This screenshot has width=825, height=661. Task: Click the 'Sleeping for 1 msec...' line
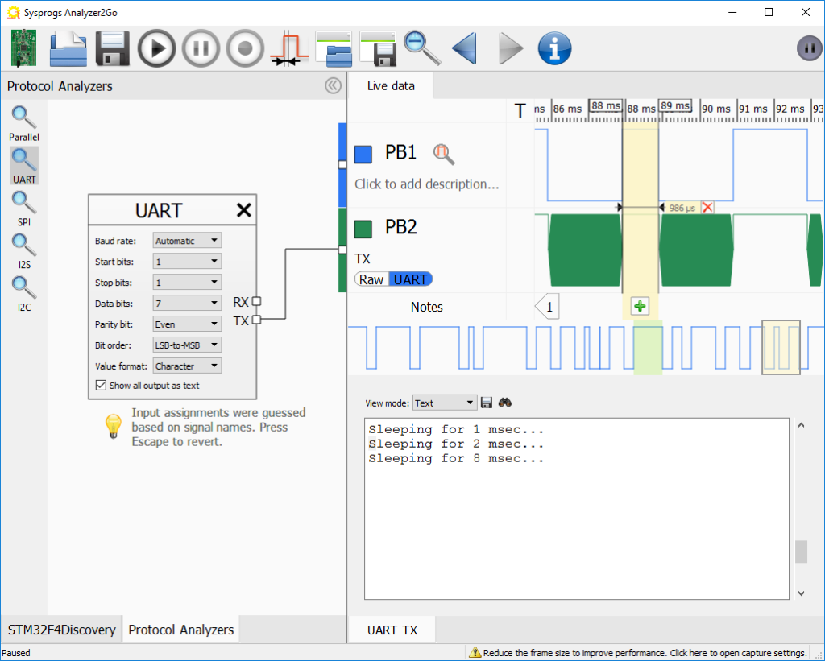[x=456, y=430]
